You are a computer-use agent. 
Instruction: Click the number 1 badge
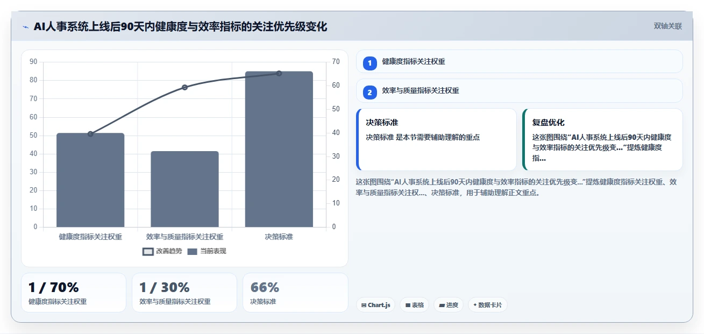click(370, 63)
